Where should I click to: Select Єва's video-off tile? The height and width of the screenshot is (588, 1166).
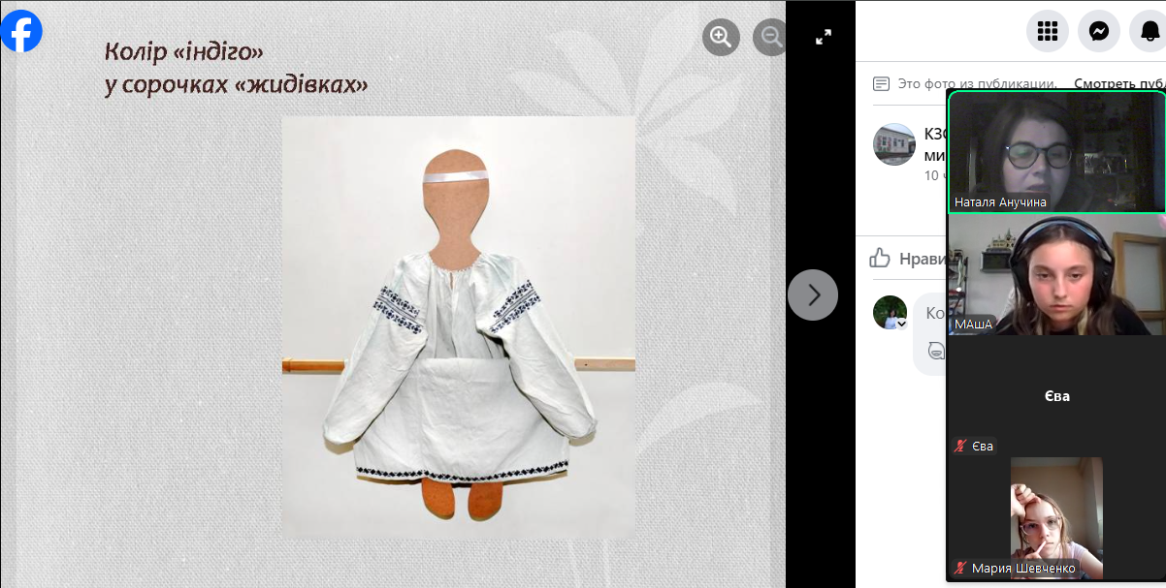coord(1056,396)
